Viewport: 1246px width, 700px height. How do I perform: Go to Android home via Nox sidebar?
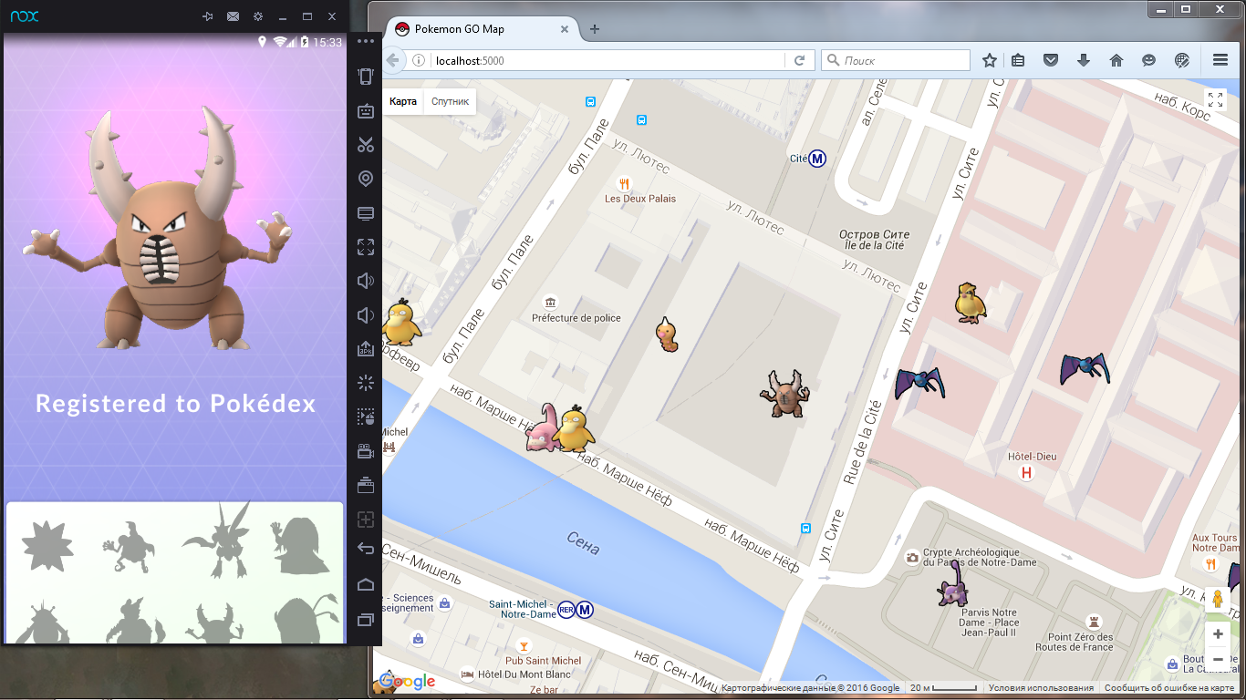(x=366, y=584)
